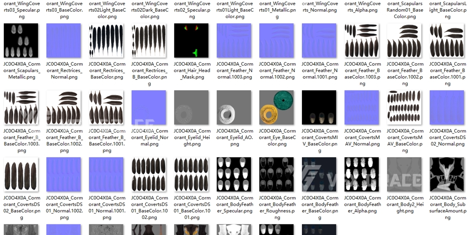Open the Cormorant_Hair_Head_Mask.png file
Viewport: 470px width, 235px height.
[192, 41]
